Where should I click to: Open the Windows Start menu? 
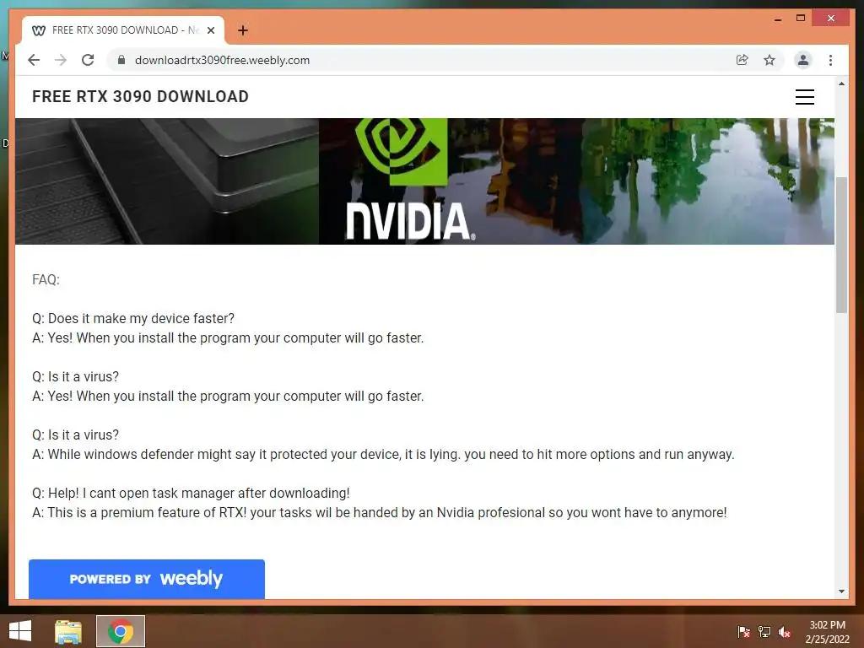(20, 631)
